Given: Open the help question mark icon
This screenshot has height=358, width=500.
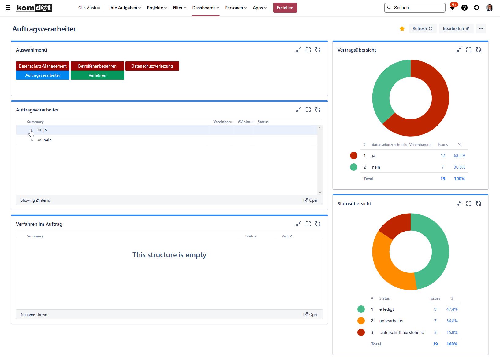Looking at the screenshot, I should pos(464,8).
